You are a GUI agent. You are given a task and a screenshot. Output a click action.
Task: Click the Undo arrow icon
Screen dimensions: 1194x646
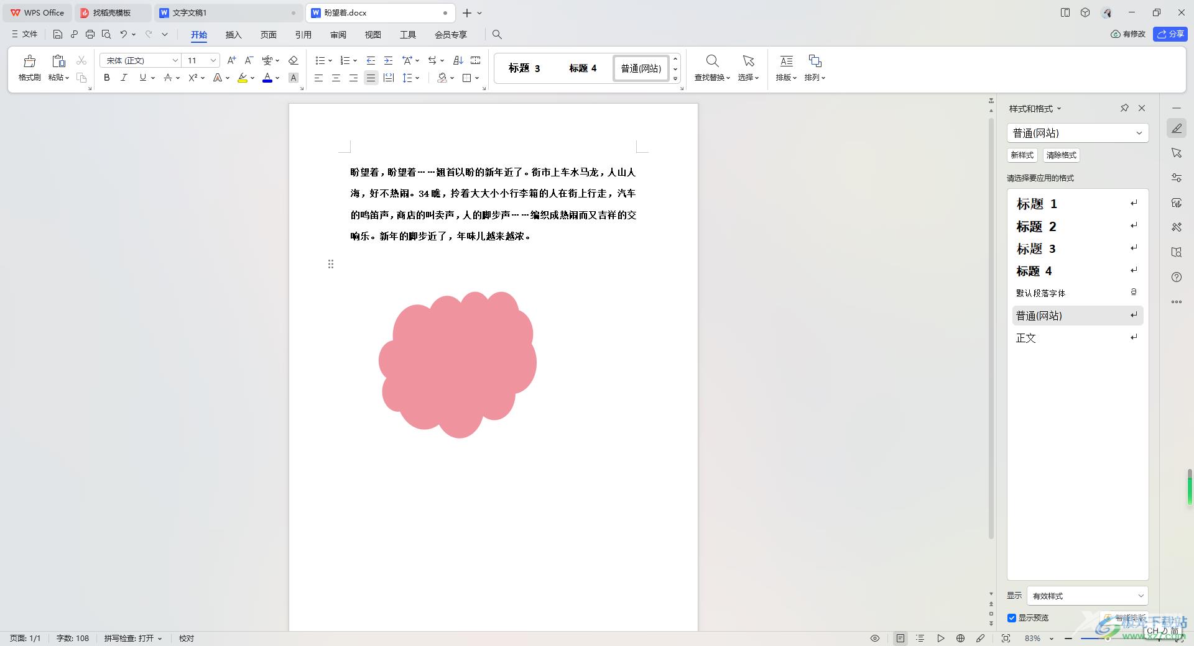(124, 34)
